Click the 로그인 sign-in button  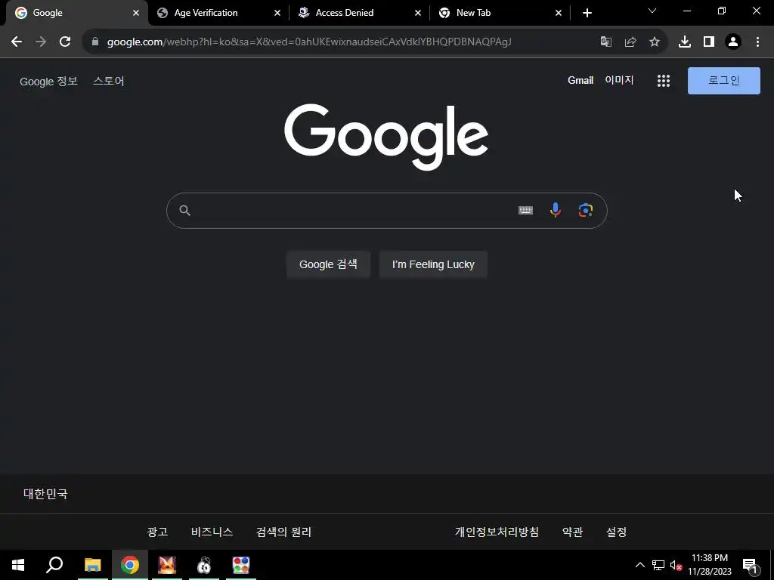point(723,81)
